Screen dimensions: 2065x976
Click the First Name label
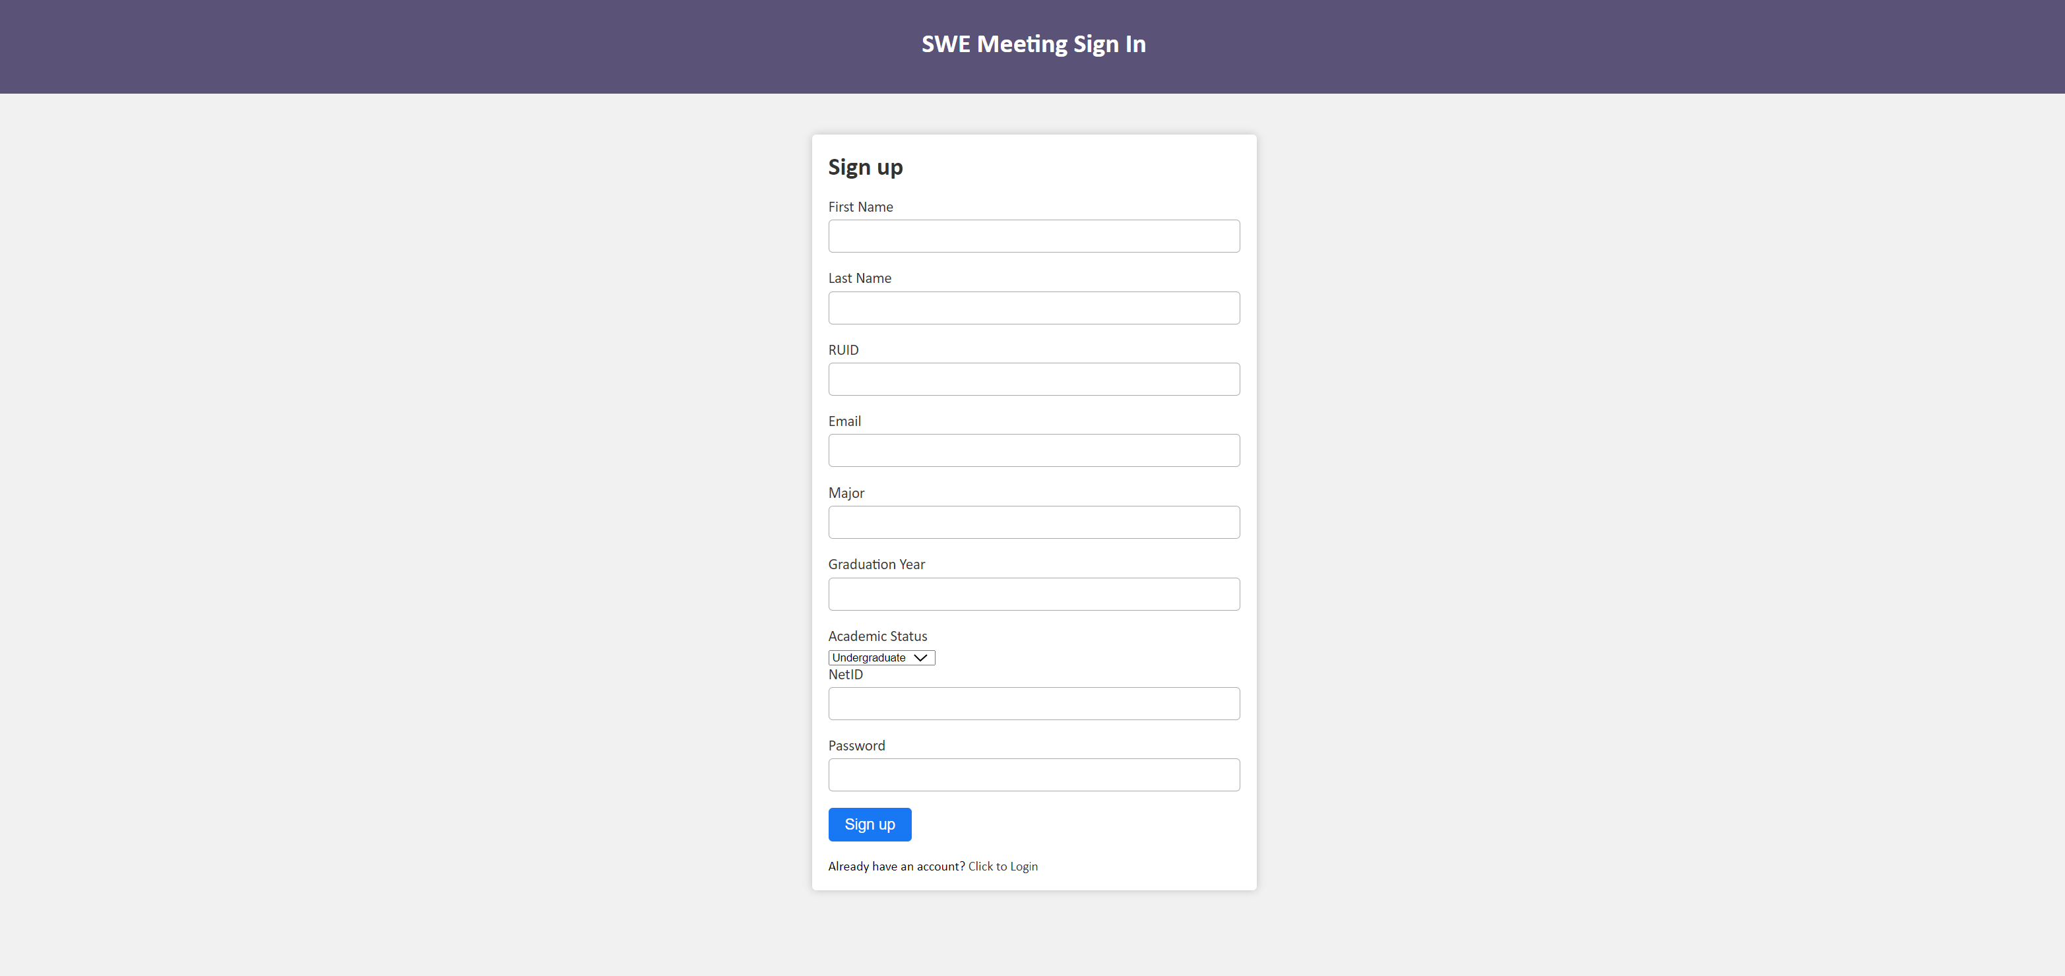tap(860, 206)
